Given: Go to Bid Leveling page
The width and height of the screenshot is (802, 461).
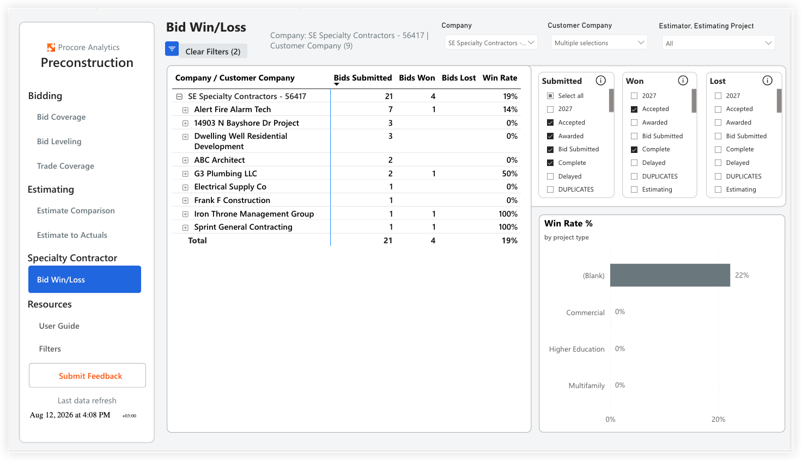Looking at the screenshot, I should pos(59,142).
